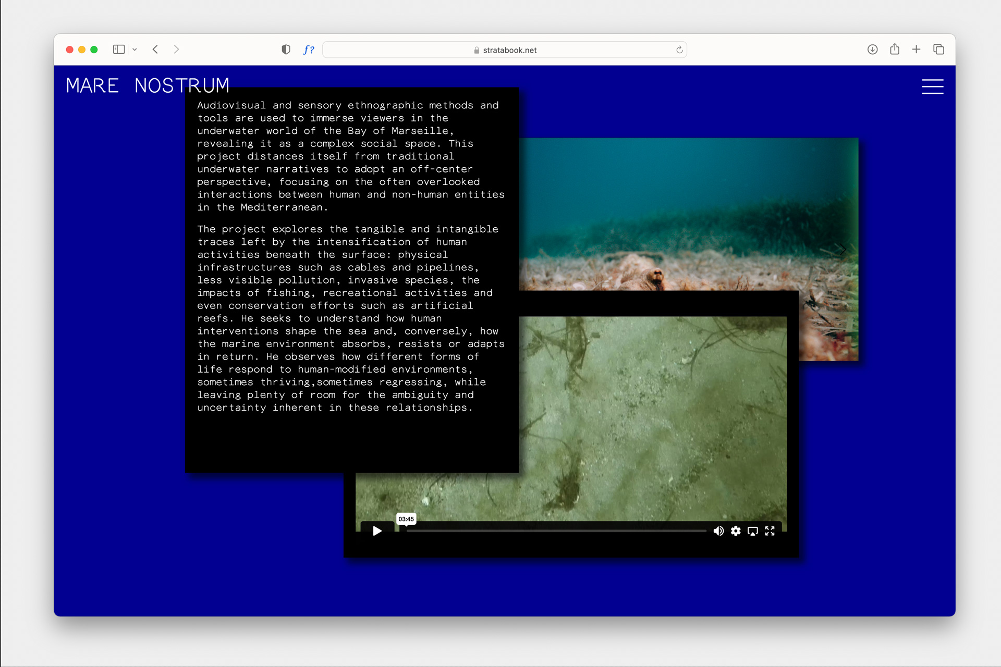Click the stratabook.net address bar
The width and height of the screenshot is (1001, 667).
coord(505,50)
